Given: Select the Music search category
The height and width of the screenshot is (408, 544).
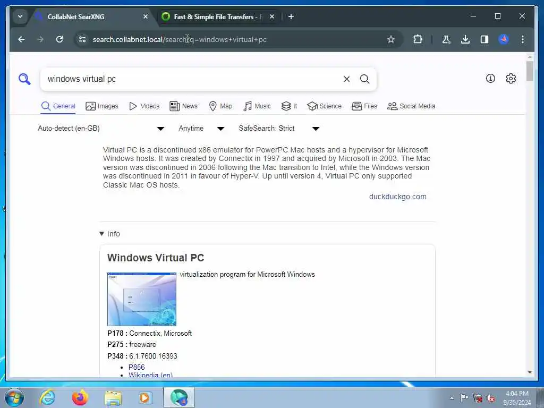Looking at the screenshot, I should tap(257, 106).
